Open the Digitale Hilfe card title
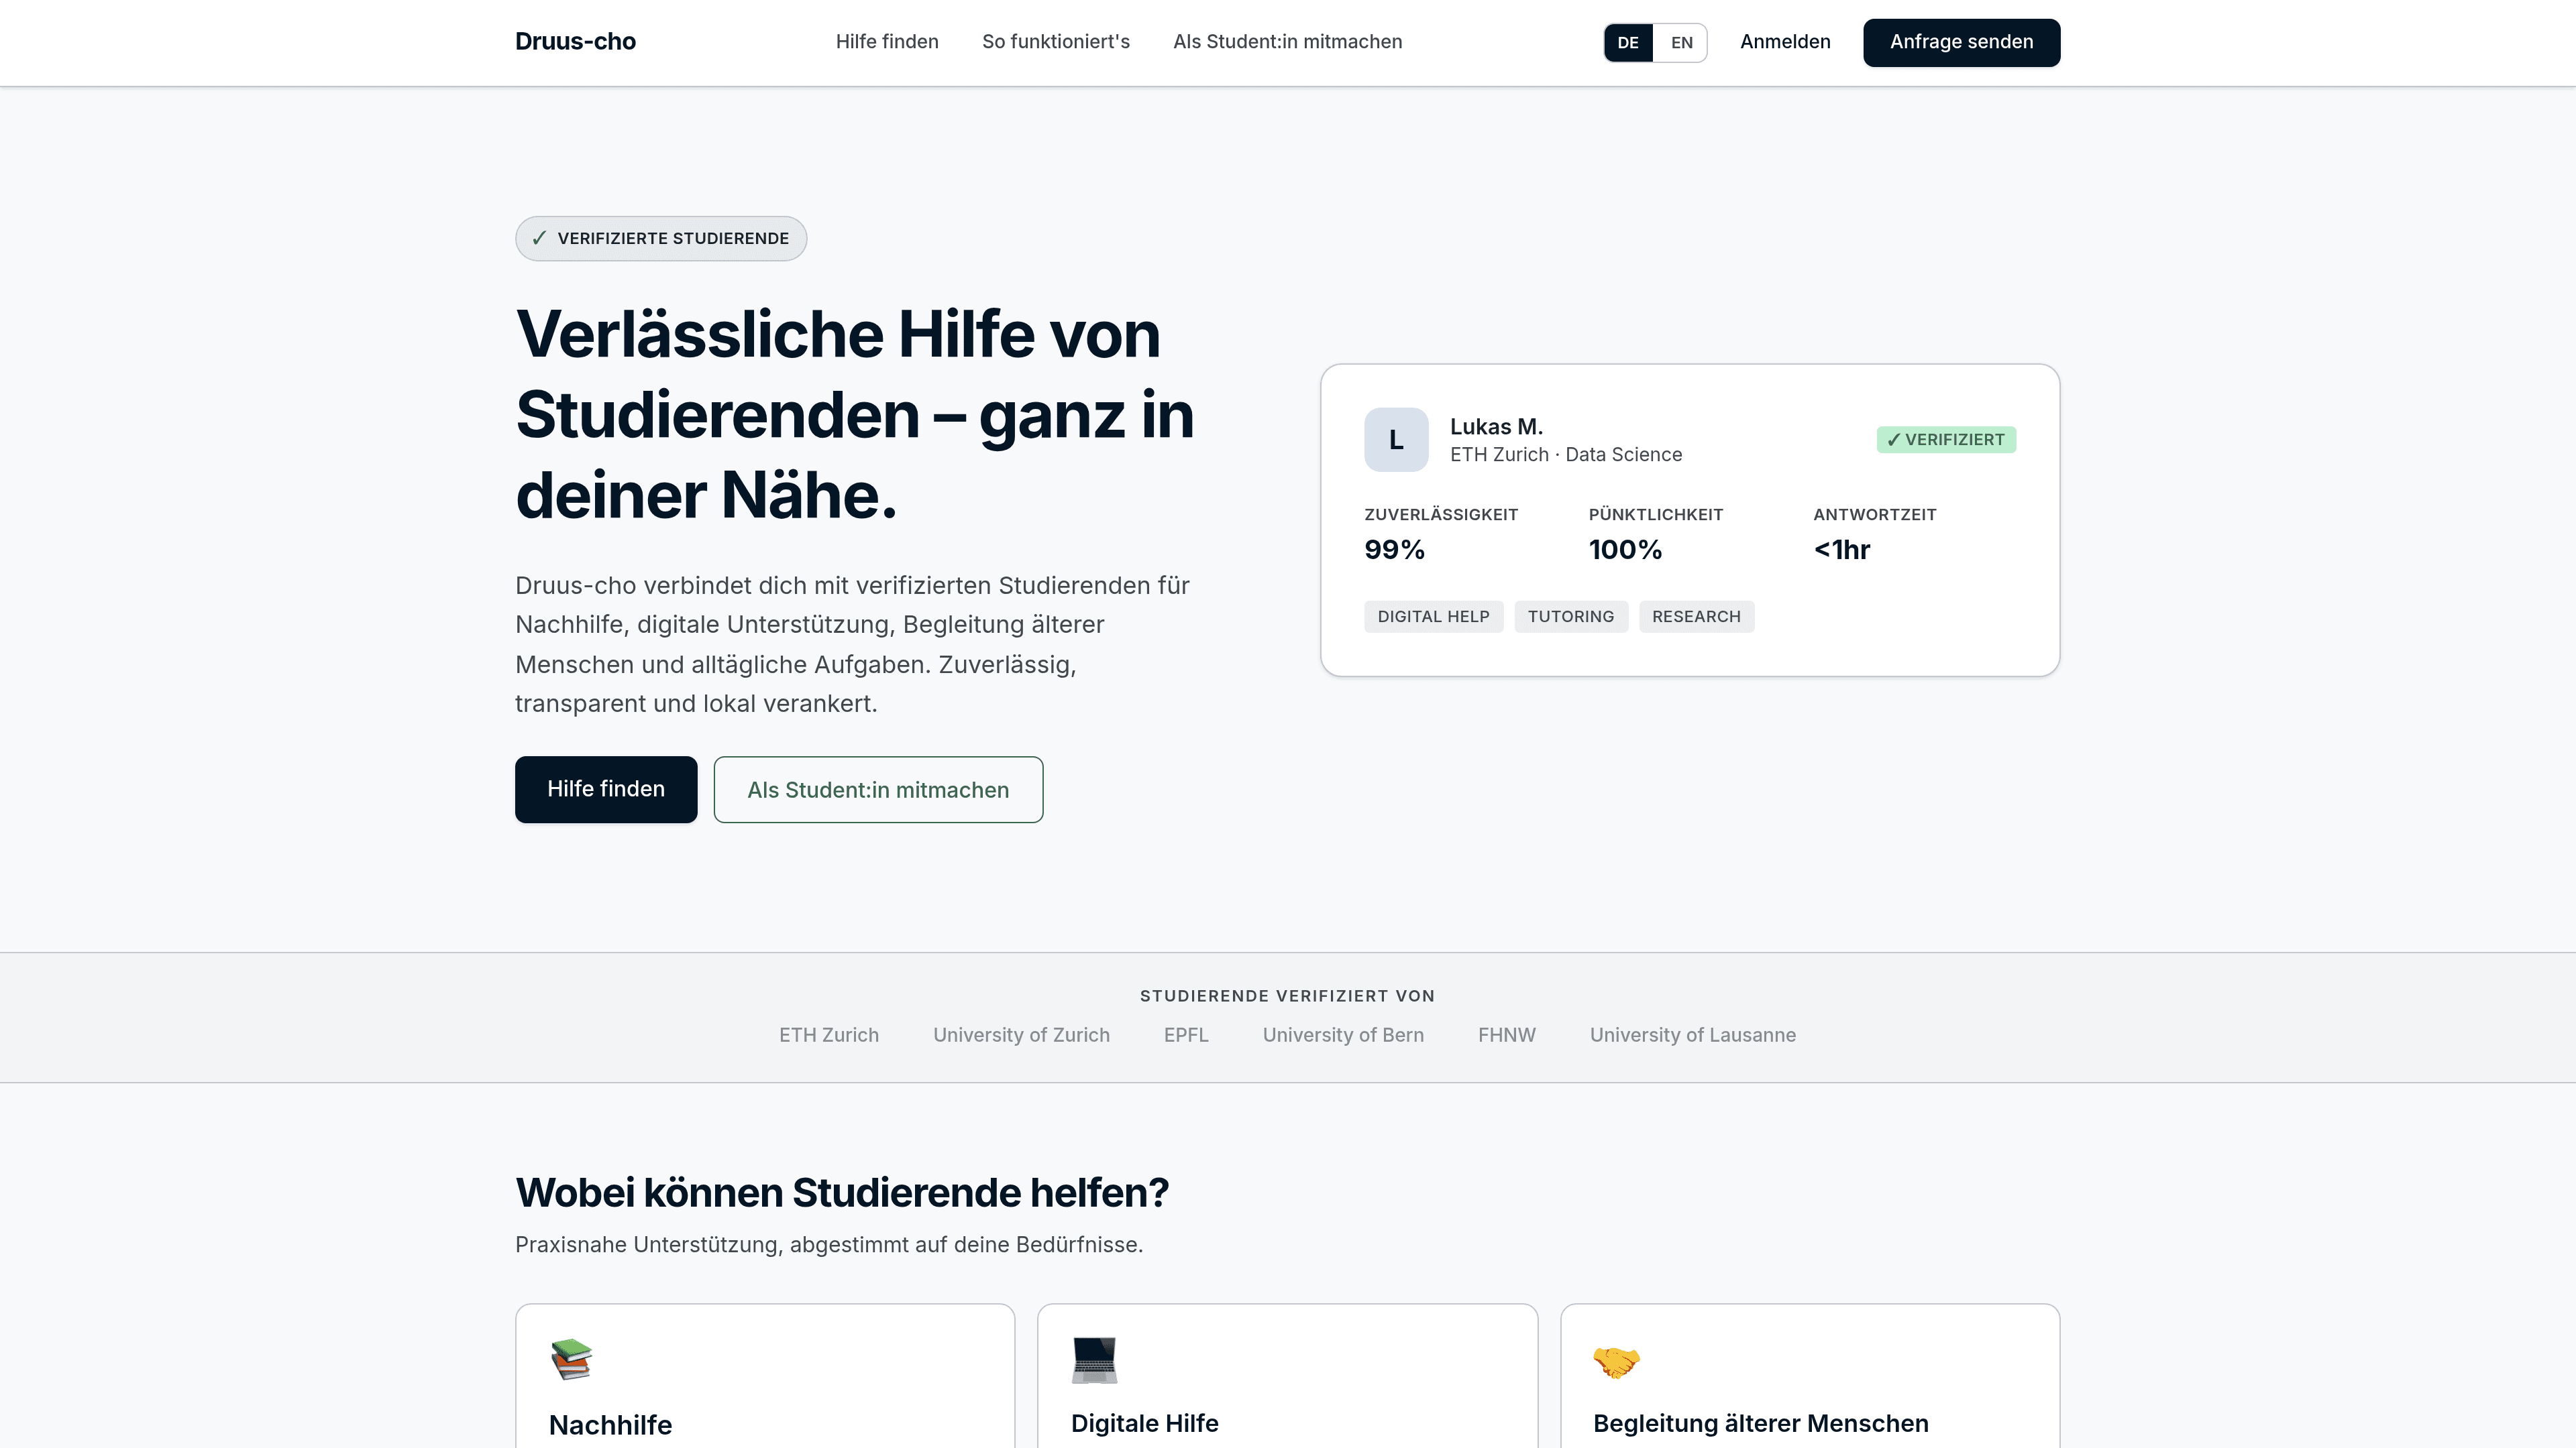The width and height of the screenshot is (2576, 1448). coord(1144,1423)
